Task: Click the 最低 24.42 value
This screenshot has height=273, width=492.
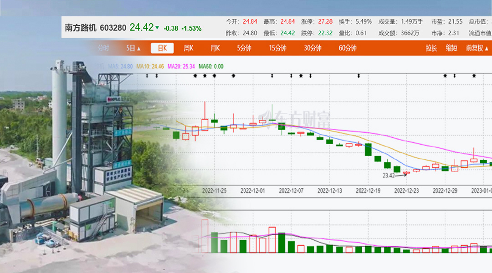Action: click(x=287, y=33)
